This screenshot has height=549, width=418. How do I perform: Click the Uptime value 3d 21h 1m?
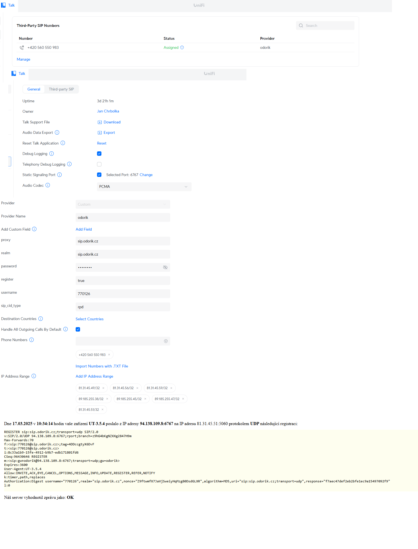pos(105,101)
